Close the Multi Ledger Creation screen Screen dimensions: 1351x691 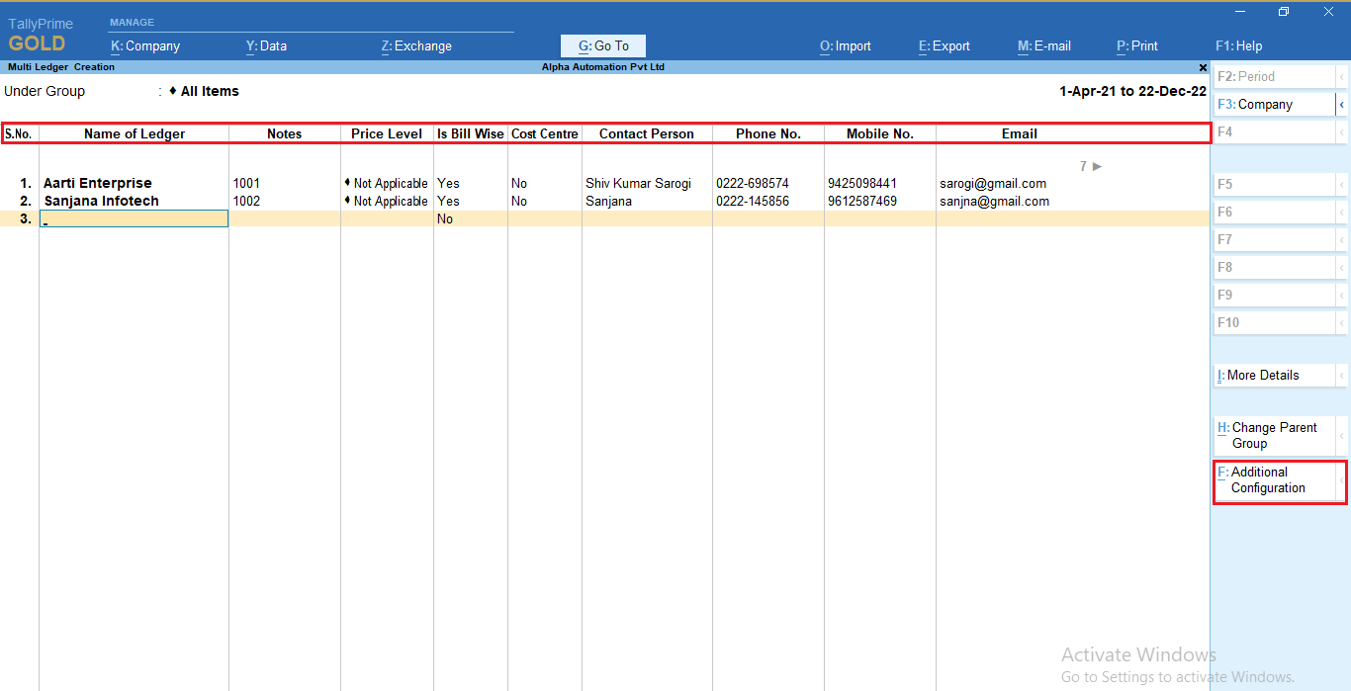tap(1203, 67)
